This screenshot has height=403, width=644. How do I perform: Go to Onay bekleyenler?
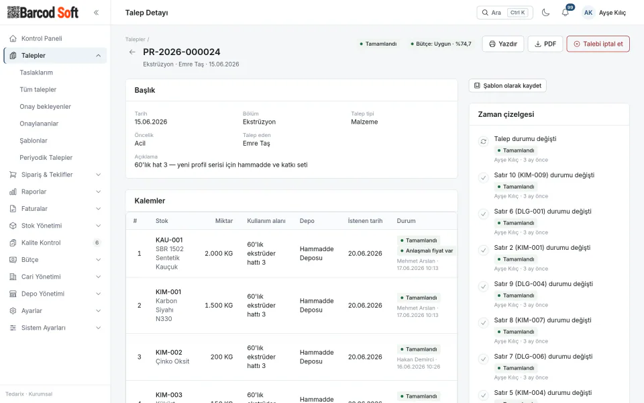(45, 107)
